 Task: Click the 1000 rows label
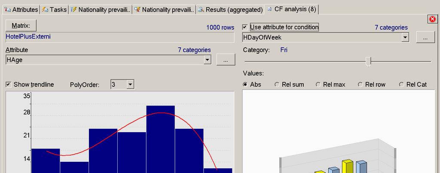point(220,27)
